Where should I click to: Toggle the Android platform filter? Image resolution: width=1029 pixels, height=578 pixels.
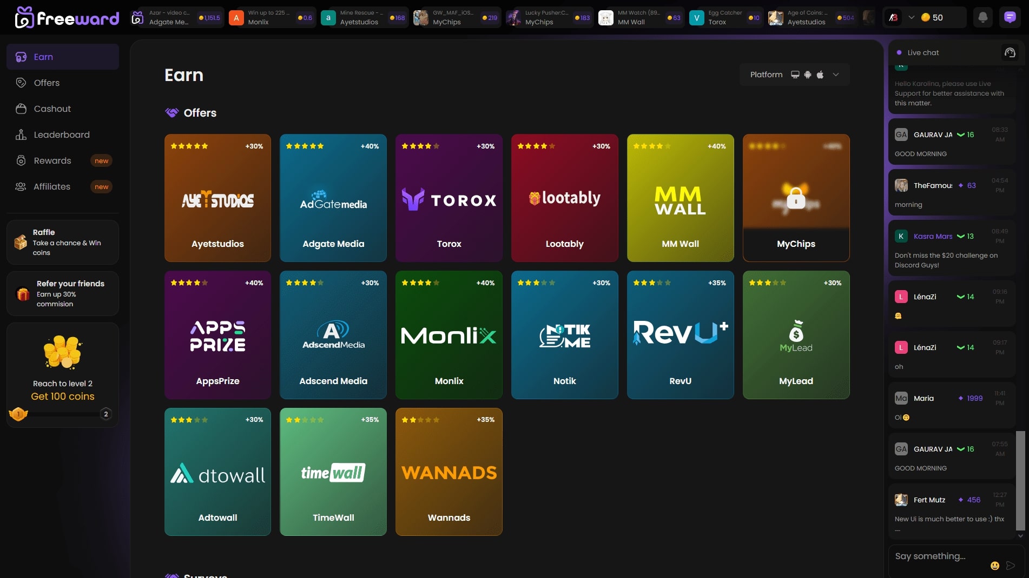(808, 75)
